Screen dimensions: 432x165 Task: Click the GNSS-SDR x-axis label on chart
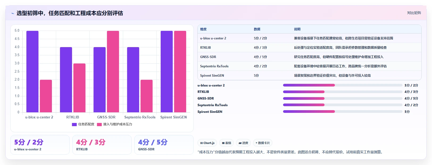tap(106, 117)
